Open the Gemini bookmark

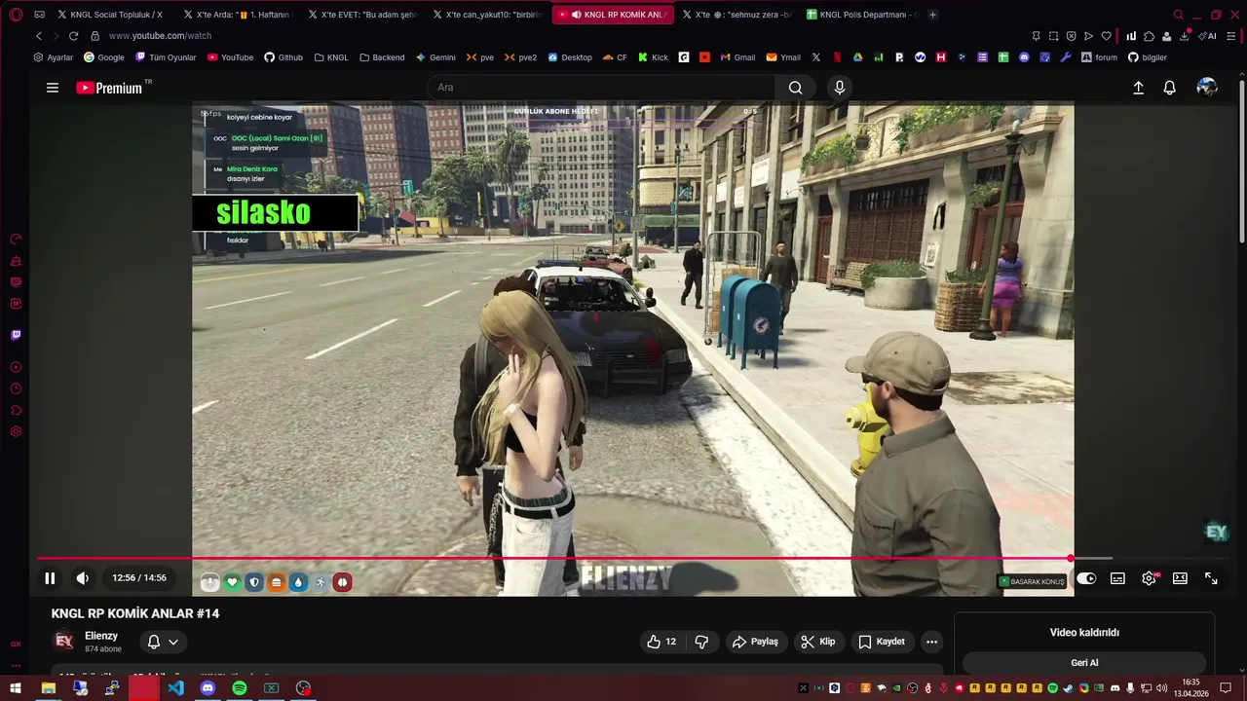(x=435, y=57)
